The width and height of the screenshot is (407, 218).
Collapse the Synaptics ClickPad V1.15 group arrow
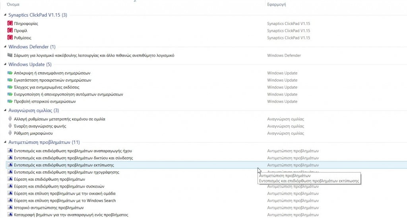click(x=5, y=15)
